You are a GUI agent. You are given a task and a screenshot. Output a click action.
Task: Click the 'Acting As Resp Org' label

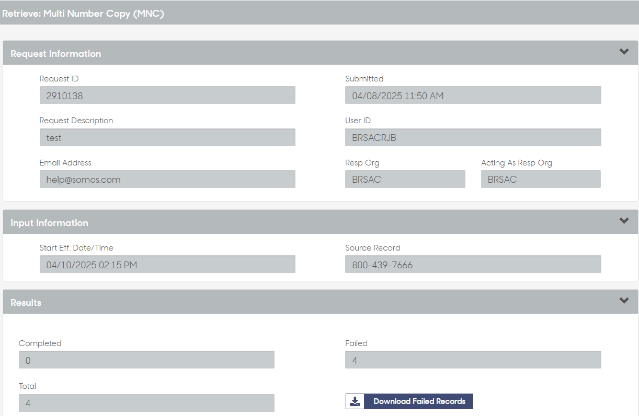[x=517, y=163]
